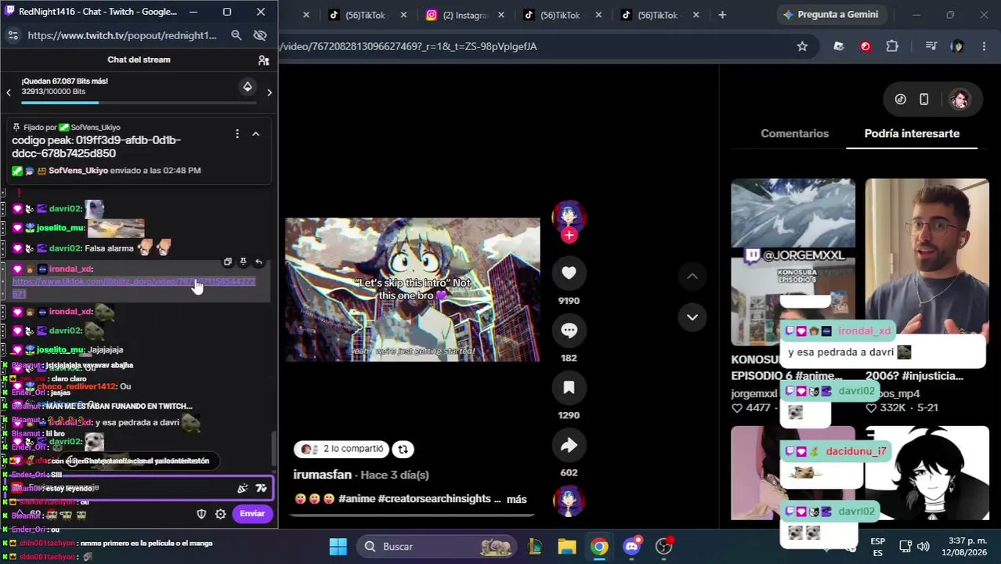The image size is (1001, 564).
Task: Open Chrome media control icon
Action: coord(931,46)
